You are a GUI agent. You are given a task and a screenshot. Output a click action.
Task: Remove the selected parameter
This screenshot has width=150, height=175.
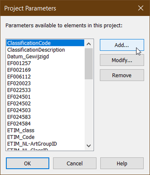coord(122,75)
